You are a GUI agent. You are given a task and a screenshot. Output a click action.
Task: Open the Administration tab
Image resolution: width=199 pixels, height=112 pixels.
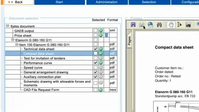pos(107,2)
